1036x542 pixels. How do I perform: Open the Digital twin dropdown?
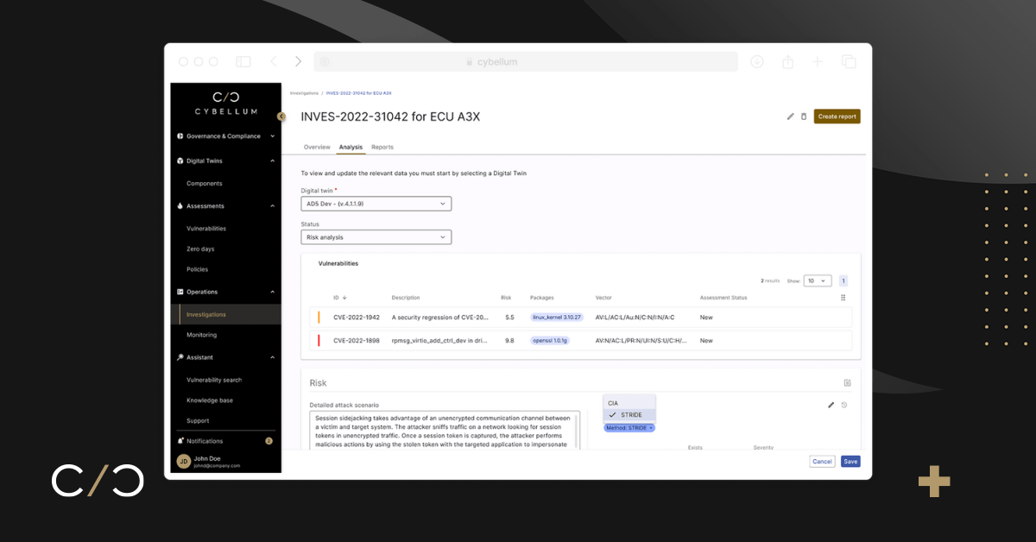pyautogui.click(x=376, y=204)
